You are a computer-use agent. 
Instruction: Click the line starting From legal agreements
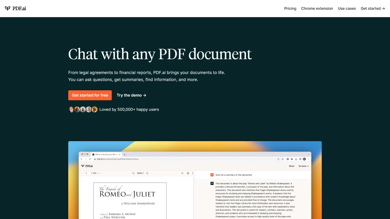pyautogui.click(x=147, y=73)
